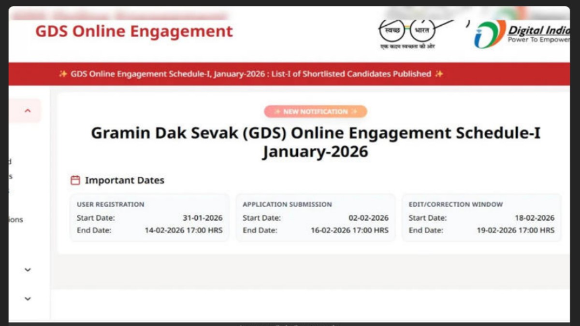Click the Swachh Bharat spectacles logo

click(406, 32)
